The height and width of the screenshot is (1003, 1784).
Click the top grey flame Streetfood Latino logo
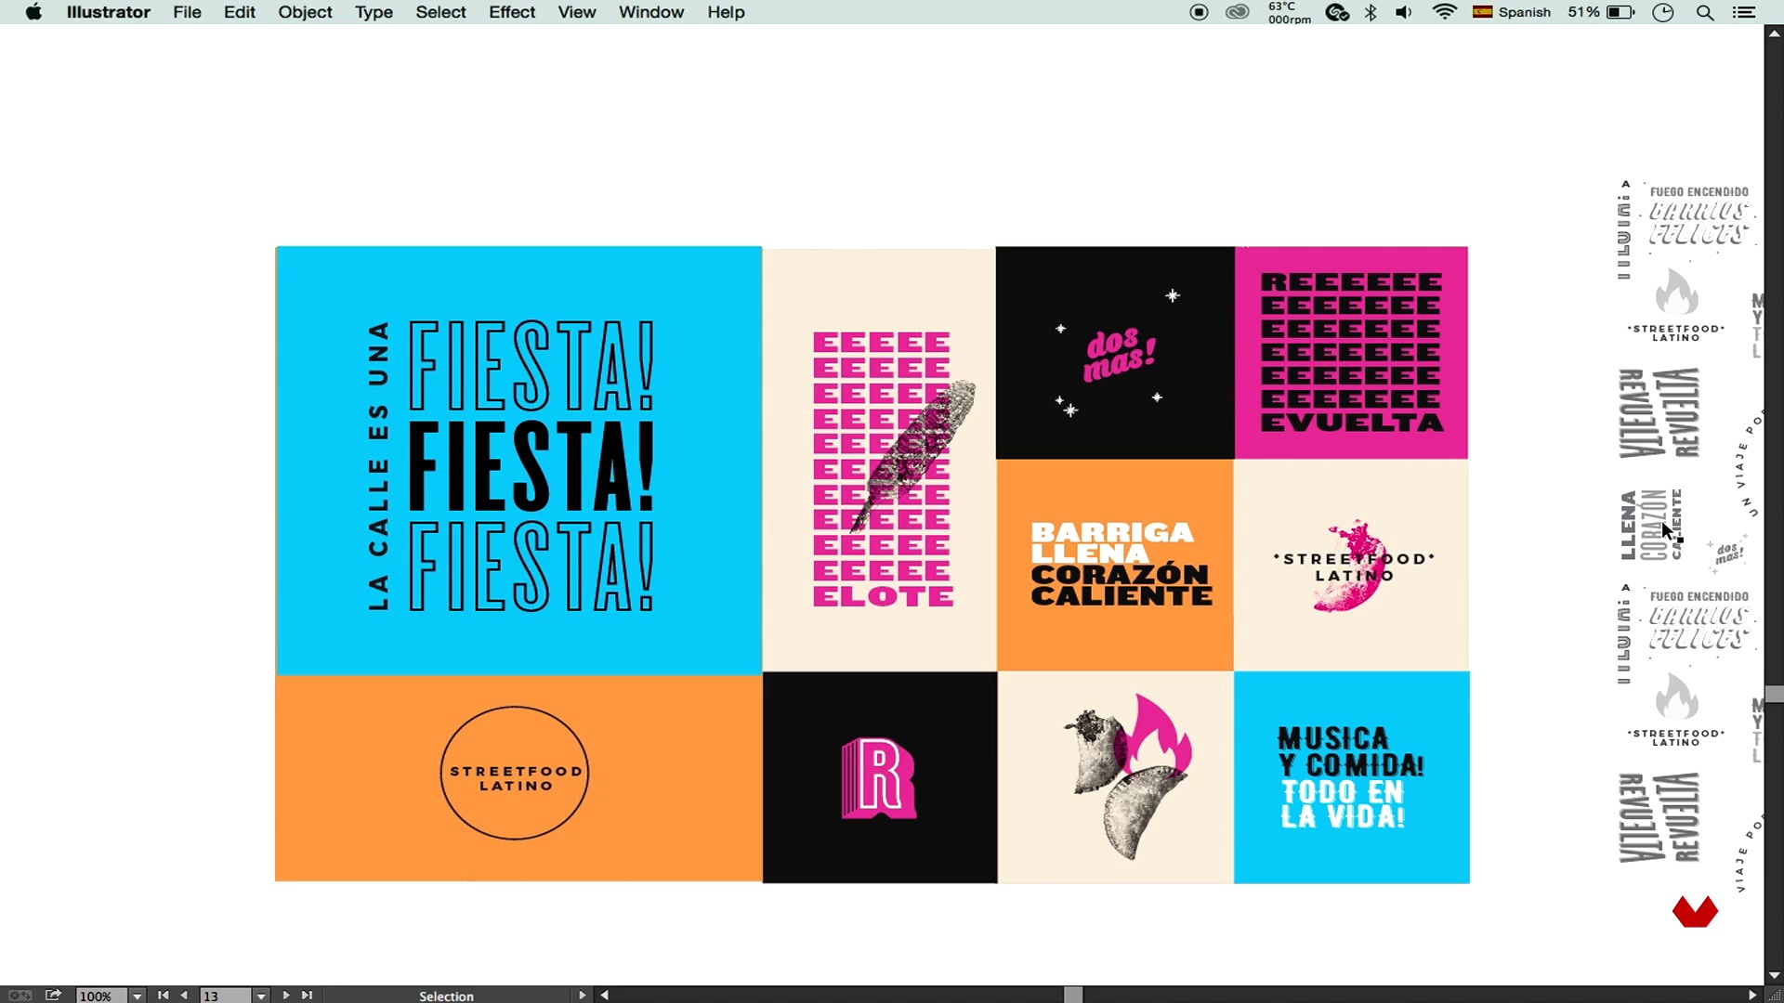[1676, 306]
